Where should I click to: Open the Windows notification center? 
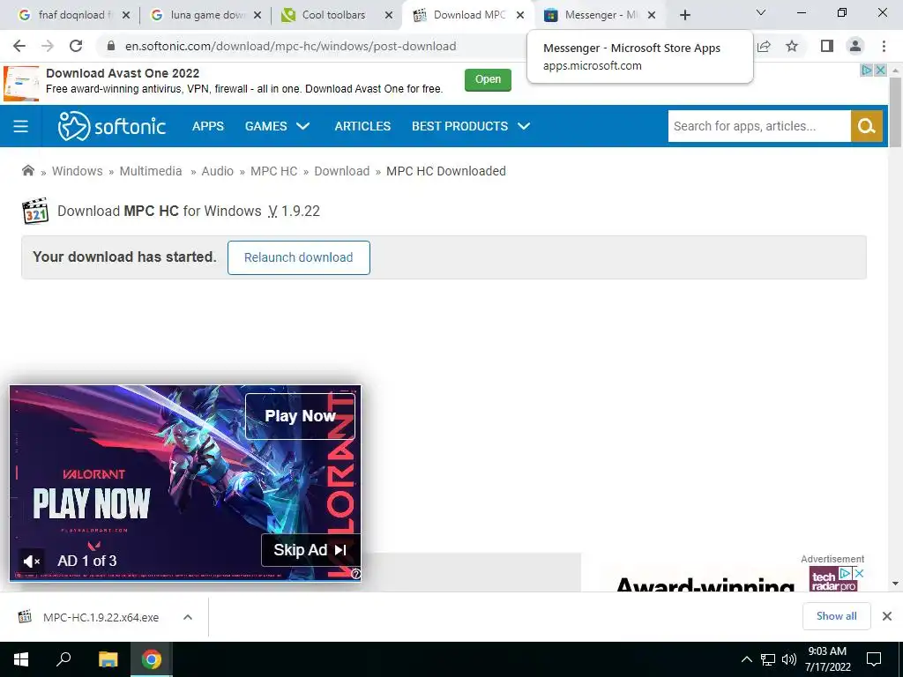point(874,659)
